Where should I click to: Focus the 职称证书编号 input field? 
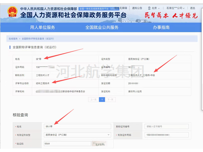pyautogui.click(x=166, y=126)
